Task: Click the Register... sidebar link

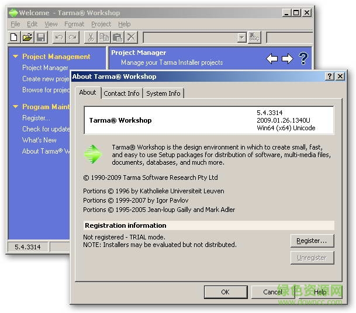Action: click(36, 118)
